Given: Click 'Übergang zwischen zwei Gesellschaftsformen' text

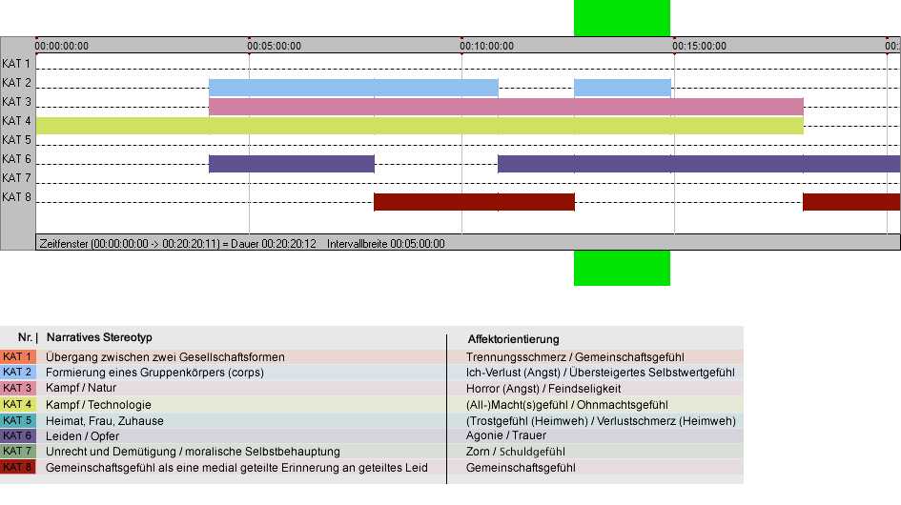Looking at the screenshot, I should pos(165,356).
